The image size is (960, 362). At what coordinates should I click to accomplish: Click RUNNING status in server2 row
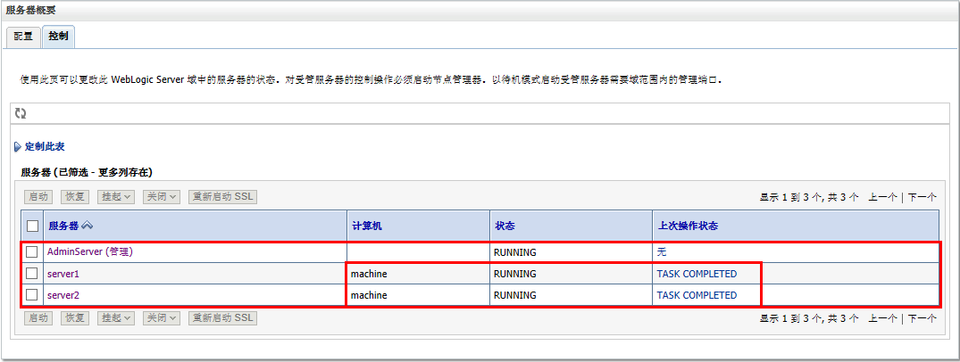pos(515,295)
